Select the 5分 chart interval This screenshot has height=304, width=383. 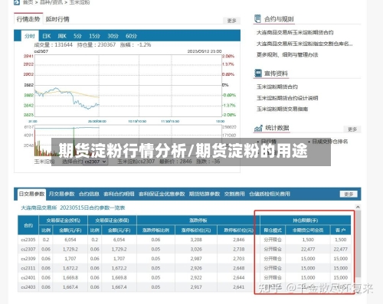pyautogui.click(x=77, y=36)
